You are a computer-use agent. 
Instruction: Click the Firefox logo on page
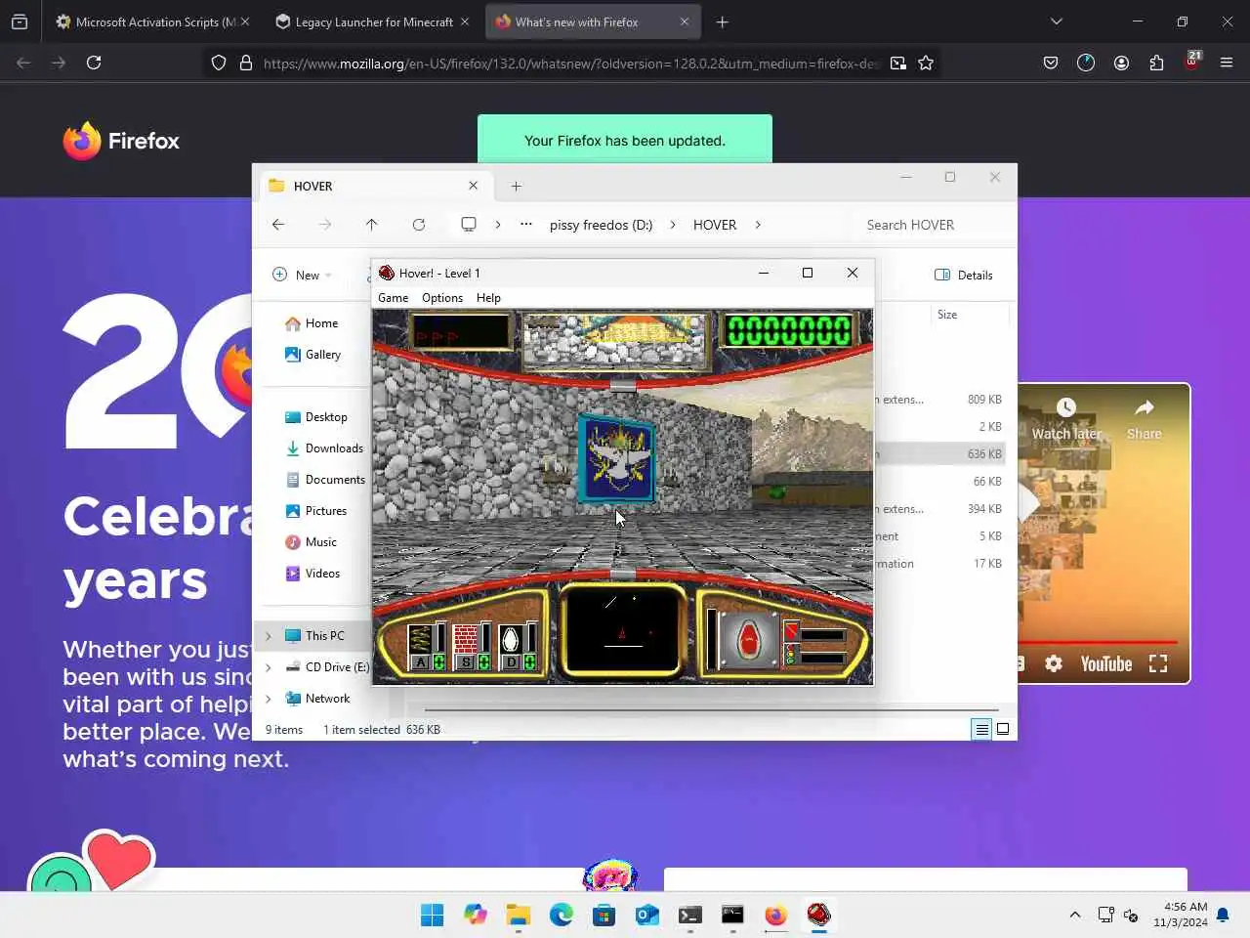click(x=121, y=141)
